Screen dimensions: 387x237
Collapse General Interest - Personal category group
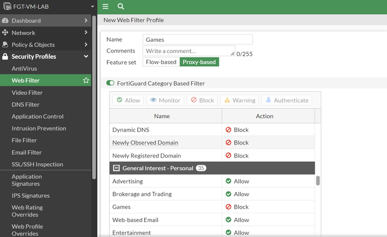click(x=116, y=168)
